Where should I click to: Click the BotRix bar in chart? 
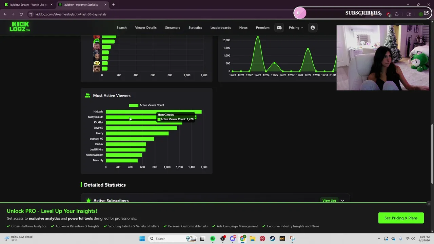point(126,144)
